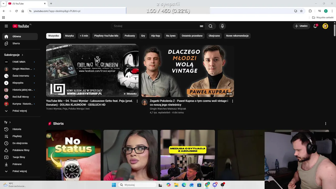Open Twoje filmy in sidebar
Screen dimensions: 336x189
pyautogui.click(x=20, y=157)
